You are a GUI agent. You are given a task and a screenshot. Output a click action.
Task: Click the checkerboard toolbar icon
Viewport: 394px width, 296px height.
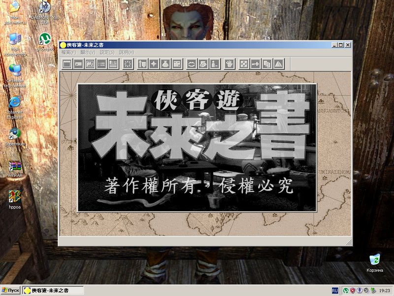click(x=244, y=64)
